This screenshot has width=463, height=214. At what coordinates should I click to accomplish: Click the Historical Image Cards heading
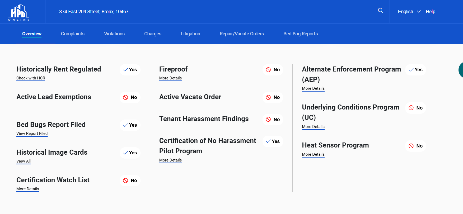(x=52, y=152)
